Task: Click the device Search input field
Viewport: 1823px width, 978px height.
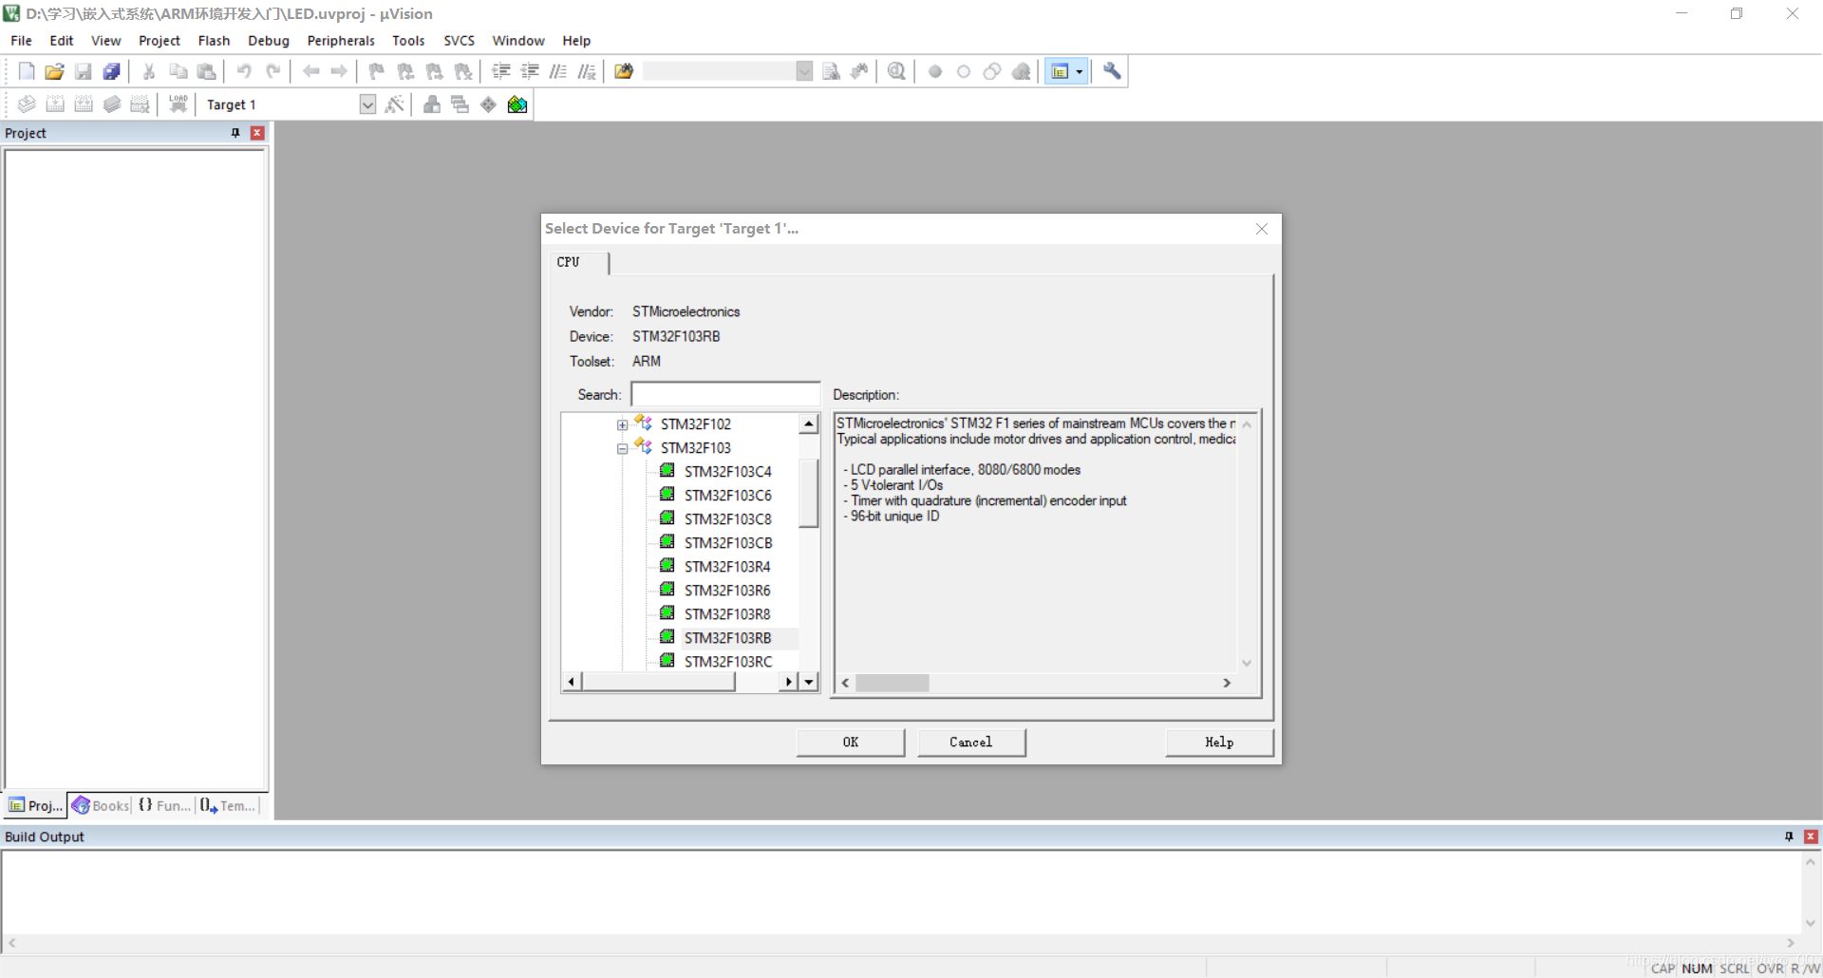Action: (725, 394)
